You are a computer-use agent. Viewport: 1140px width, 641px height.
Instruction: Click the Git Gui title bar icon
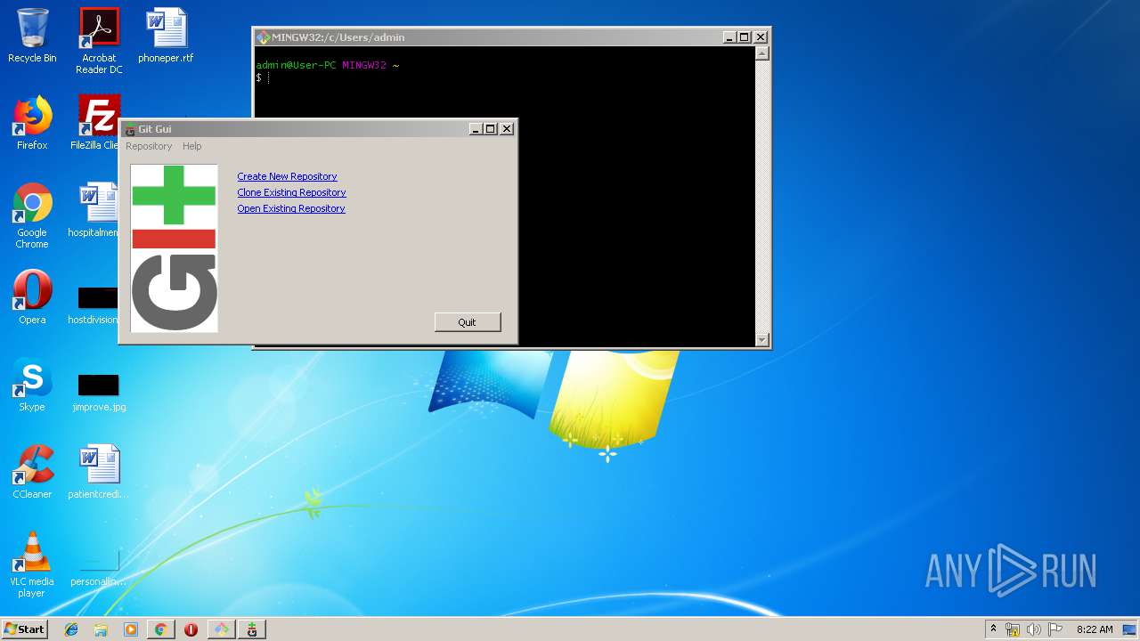tap(130, 129)
